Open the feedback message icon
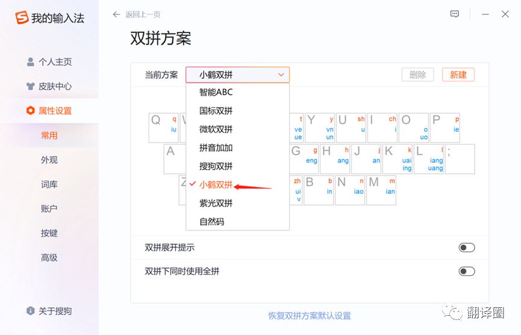Image resolution: width=521 pixels, height=335 pixels. click(x=455, y=14)
